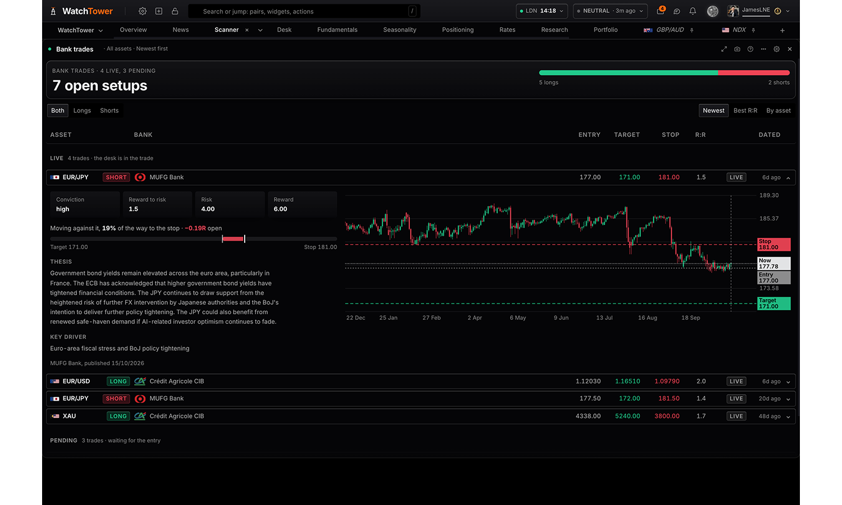
Task: Open help for the Bank trades widget
Action: coord(751,49)
